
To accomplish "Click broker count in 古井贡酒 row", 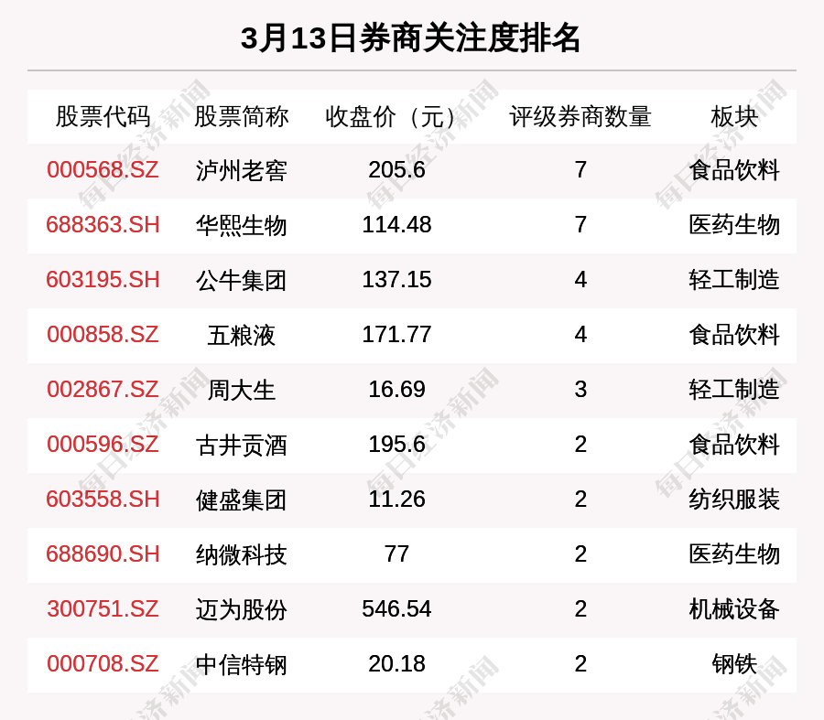I will [x=580, y=445].
